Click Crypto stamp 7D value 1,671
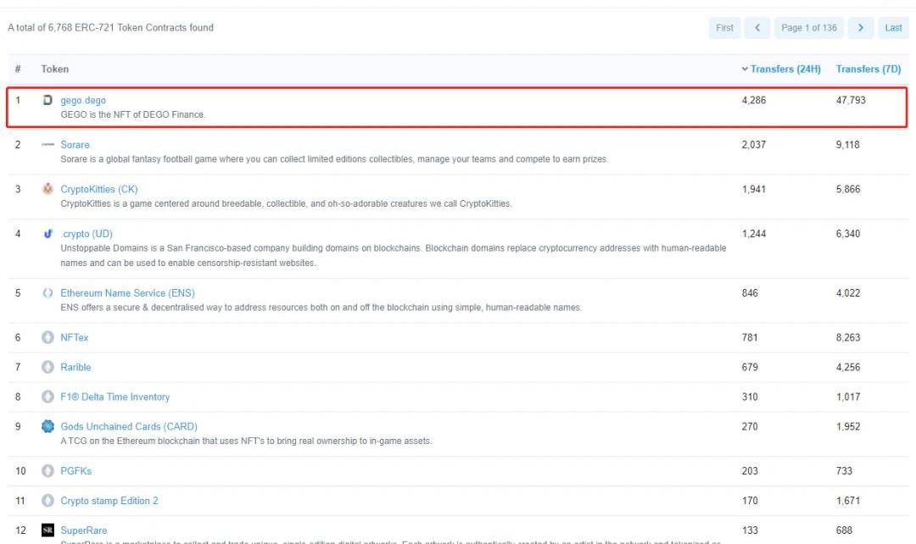This screenshot has height=544, width=916. [847, 501]
